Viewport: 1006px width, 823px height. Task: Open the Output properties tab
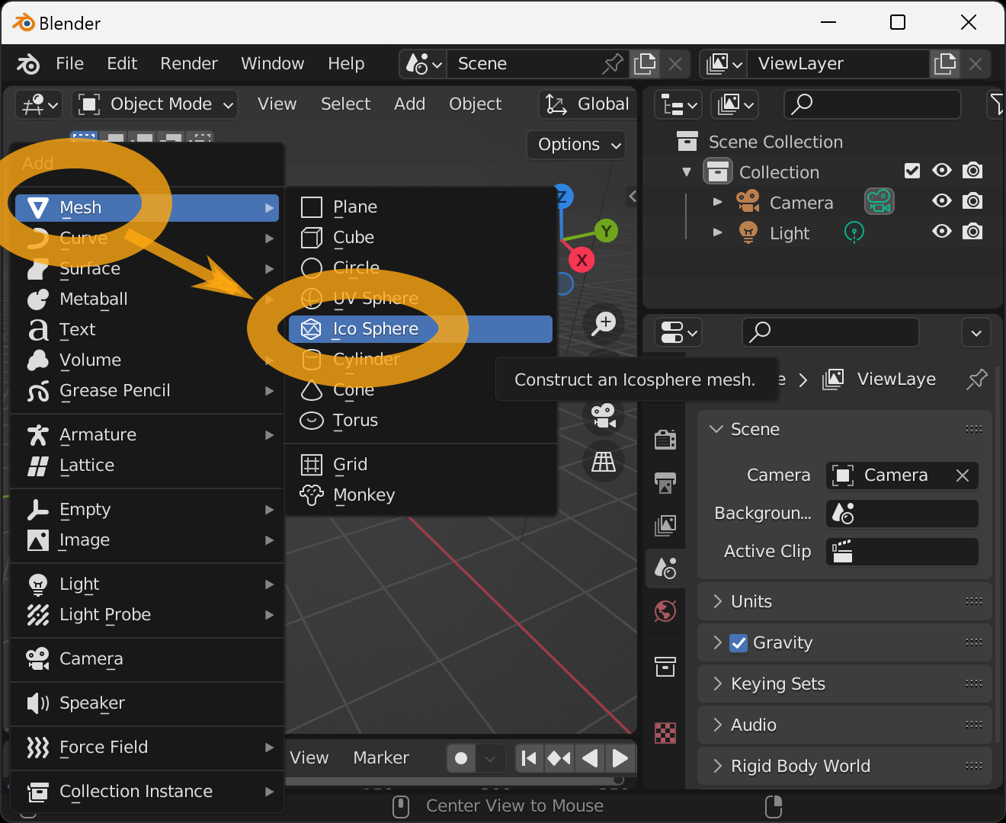pyautogui.click(x=665, y=482)
